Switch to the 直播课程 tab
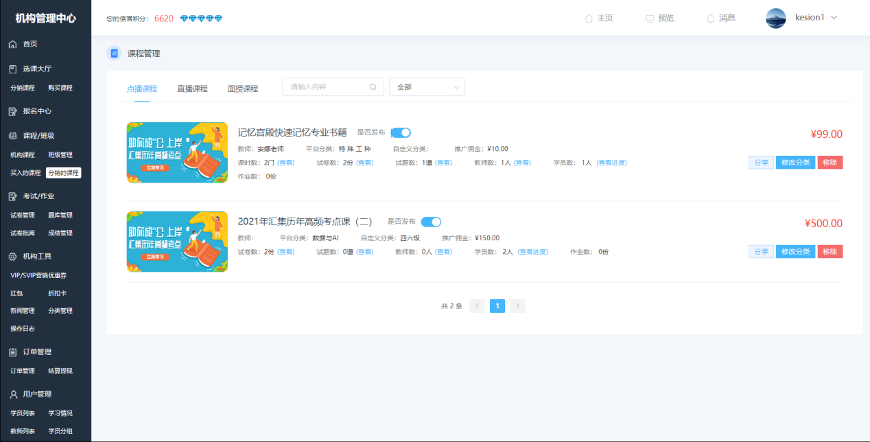Screen dimensions: 870x442 [x=192, y=88]
